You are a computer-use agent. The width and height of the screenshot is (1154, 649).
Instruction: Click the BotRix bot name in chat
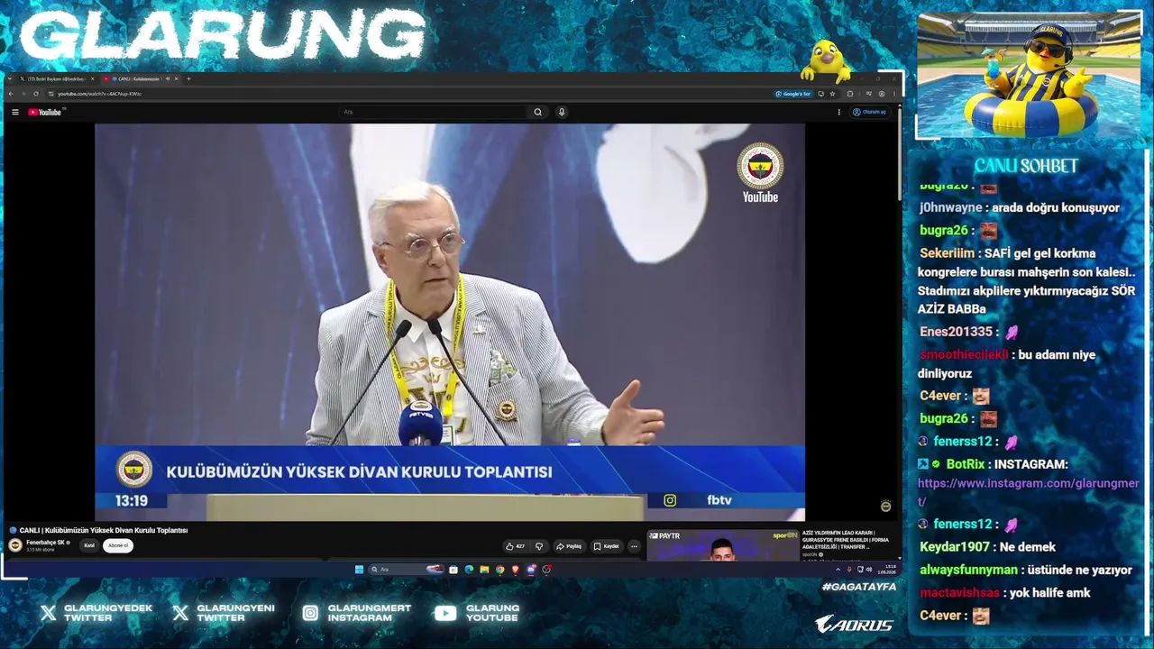coord(966,464)
